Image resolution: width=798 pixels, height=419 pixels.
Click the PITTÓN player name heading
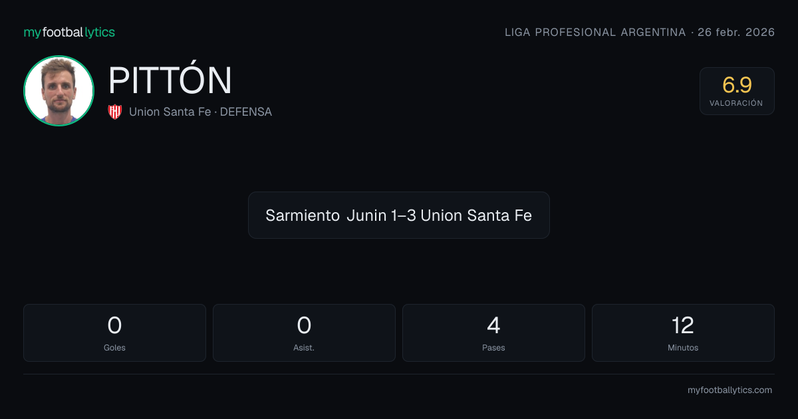(170, 80)
